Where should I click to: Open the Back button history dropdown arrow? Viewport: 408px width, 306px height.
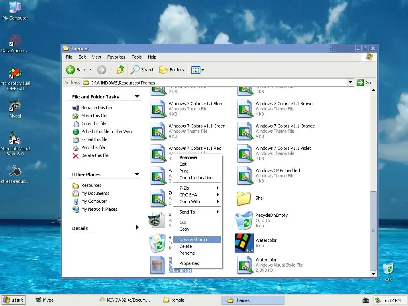pos(90,70)
